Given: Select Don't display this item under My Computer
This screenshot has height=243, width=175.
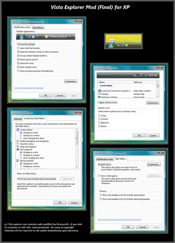Looking at the screenshot, I should [21, 158].
